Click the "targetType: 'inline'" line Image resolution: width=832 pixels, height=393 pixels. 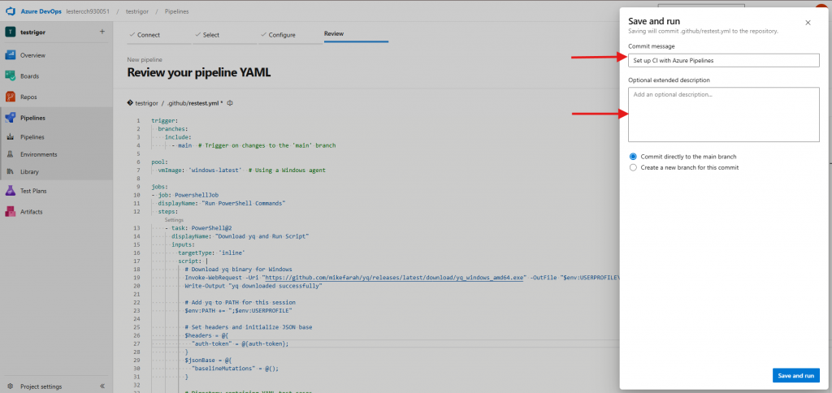[211, 253]
